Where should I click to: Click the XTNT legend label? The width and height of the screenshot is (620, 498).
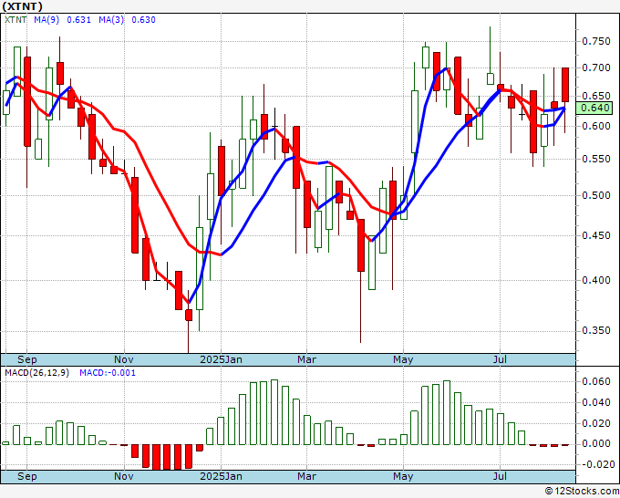point(15,20)
